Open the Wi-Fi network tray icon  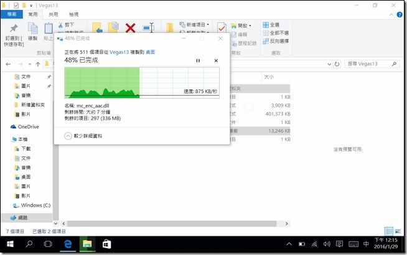click(314, 244)
